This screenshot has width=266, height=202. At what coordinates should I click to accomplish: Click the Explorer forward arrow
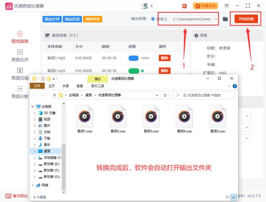point(42,95)
